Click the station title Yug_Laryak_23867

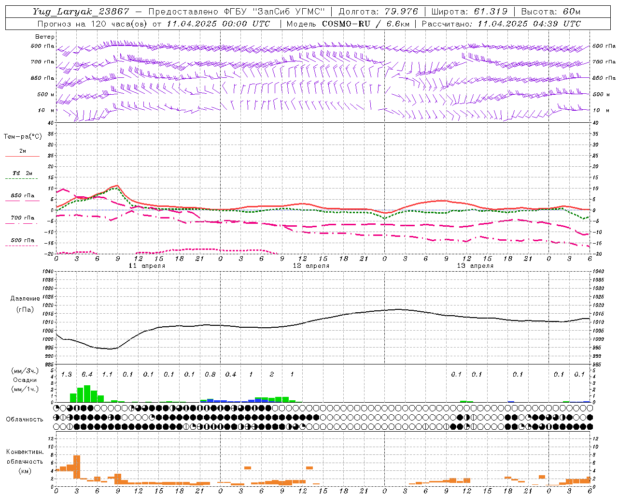click(x=81, y=12)
